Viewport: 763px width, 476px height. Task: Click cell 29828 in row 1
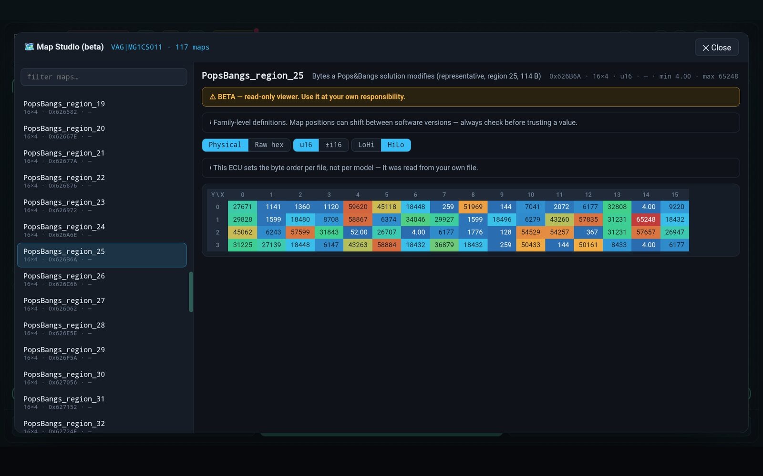242,219
